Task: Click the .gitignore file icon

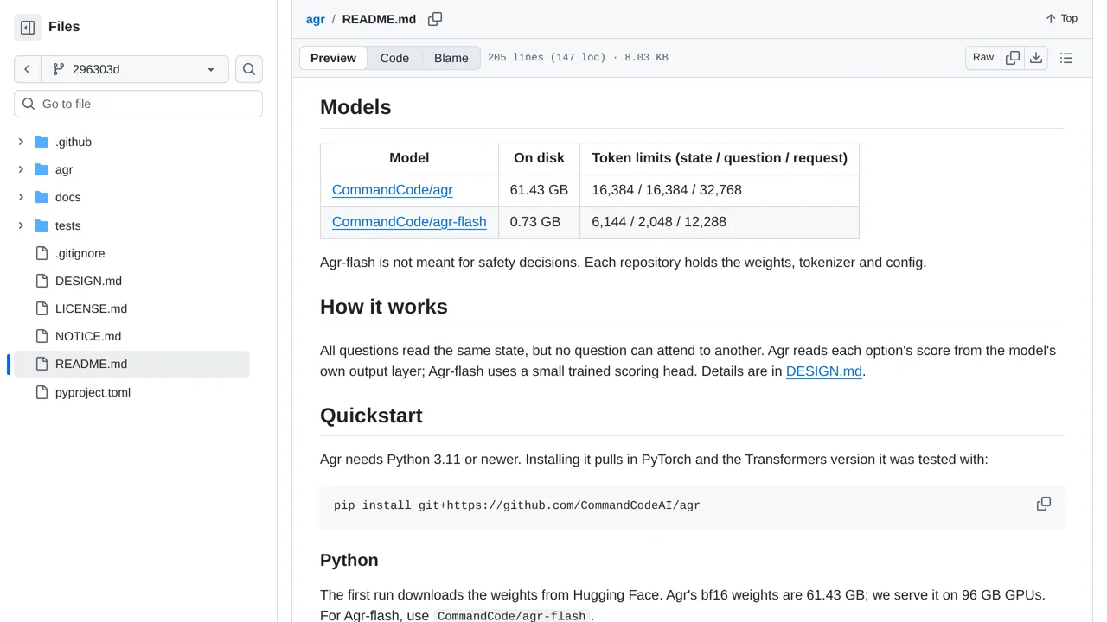Action: point(42,253)
